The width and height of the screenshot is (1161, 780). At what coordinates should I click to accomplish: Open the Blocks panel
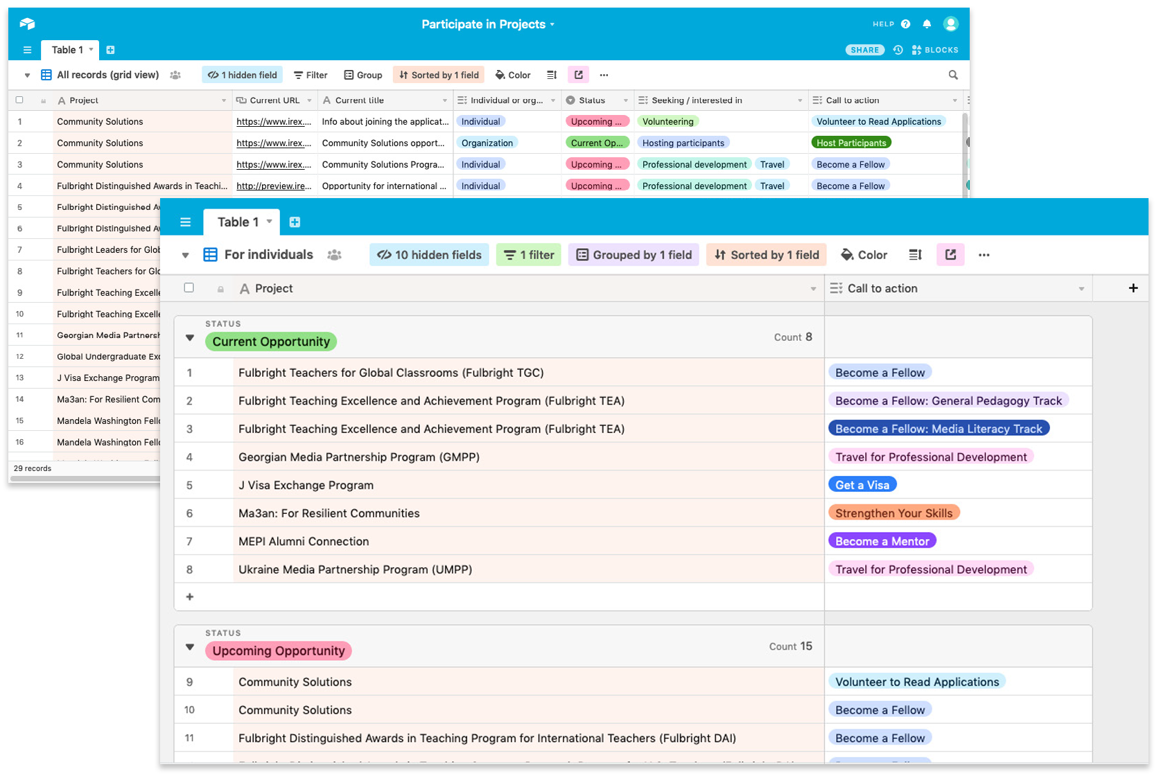(935, 50)
